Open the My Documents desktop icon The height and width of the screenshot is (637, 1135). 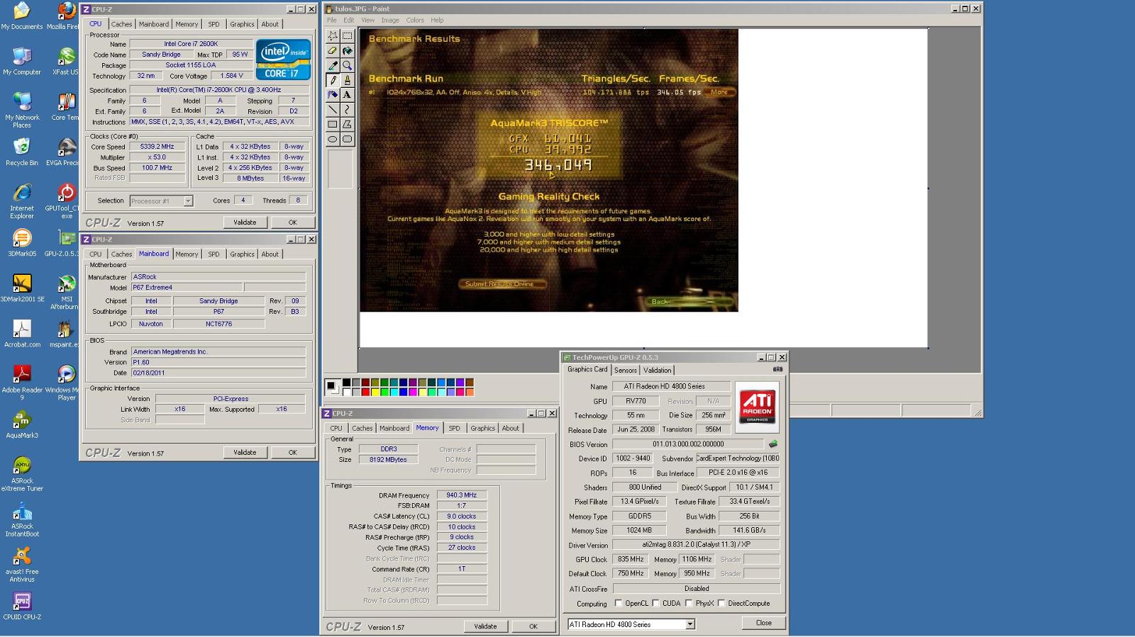pyautogui.click(x=22, y=16)
